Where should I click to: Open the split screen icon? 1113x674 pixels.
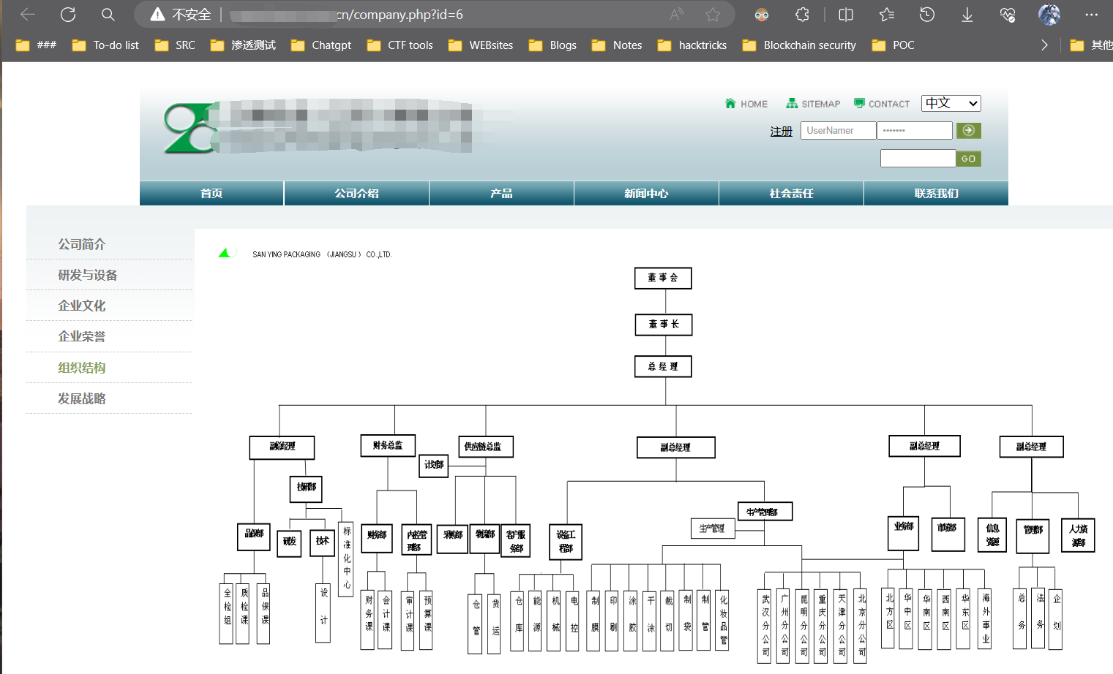(x=846, y=15)
